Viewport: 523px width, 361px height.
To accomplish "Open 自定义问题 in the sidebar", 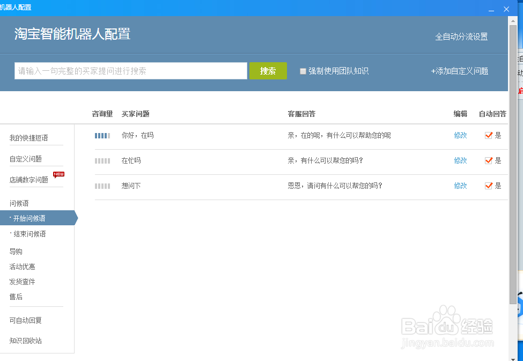I will point(26,159).
